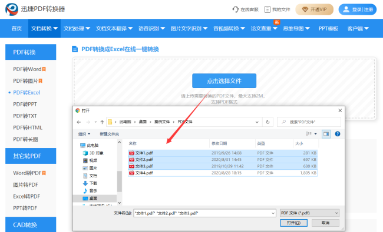The image size is (383, 232).
Task: Click the forward arrow in file dialog
Action: click(x=88, y=122)
